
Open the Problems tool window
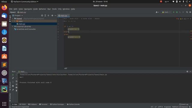click(32, 104)
